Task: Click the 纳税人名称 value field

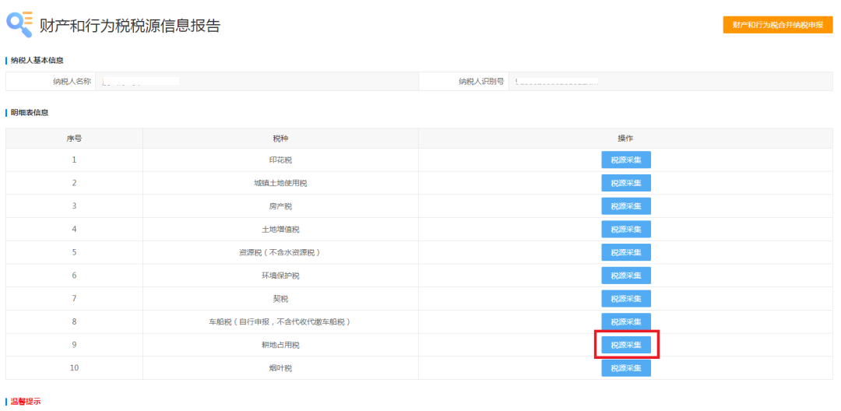Action: (x=257, y=81)
